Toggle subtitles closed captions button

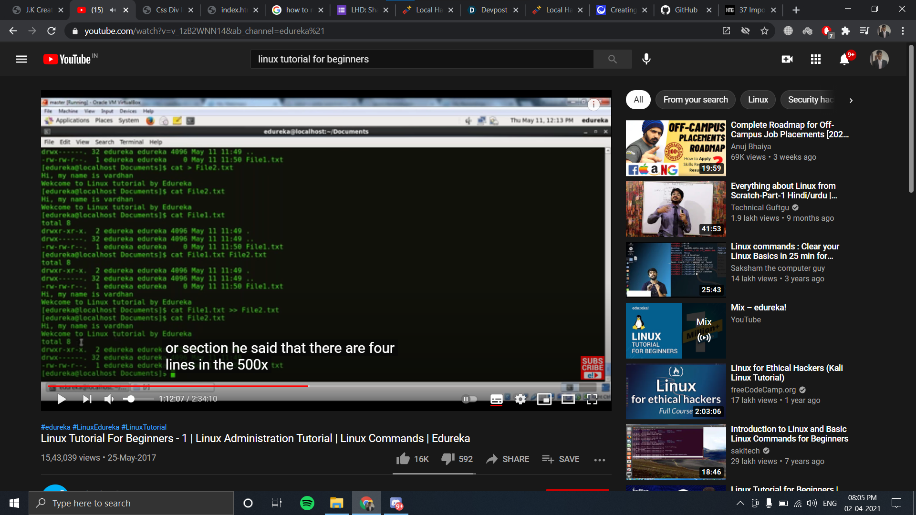[x=496, y=399]
